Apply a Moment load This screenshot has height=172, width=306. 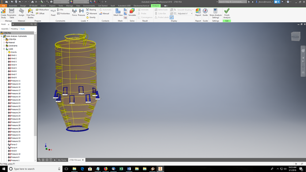(92, 13)
